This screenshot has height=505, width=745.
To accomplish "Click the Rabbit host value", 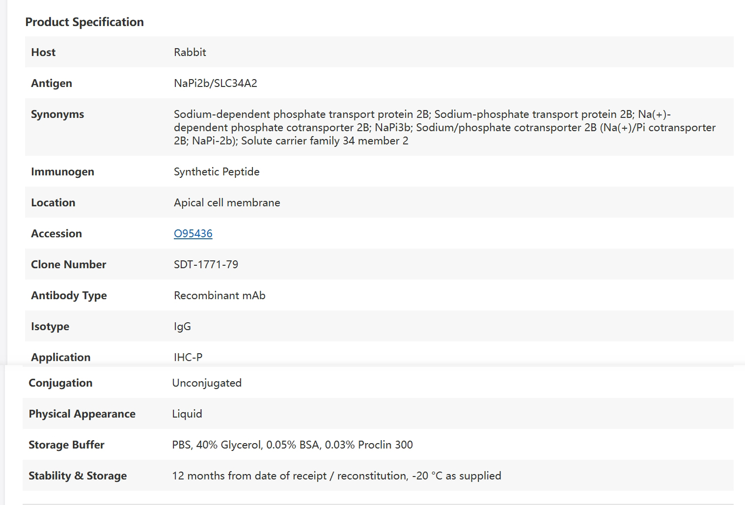I will point(190,53).
